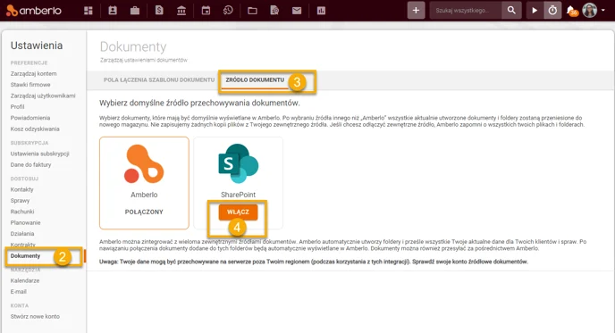Open 'Powiadomienia' settings
615x333 pixels.
click(30, 118)
